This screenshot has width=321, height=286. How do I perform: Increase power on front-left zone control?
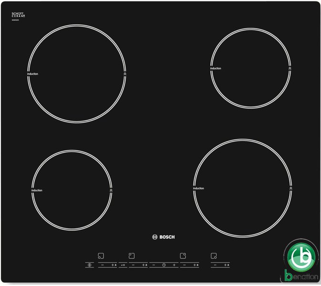pyautogui.click(x=113, y=265)
